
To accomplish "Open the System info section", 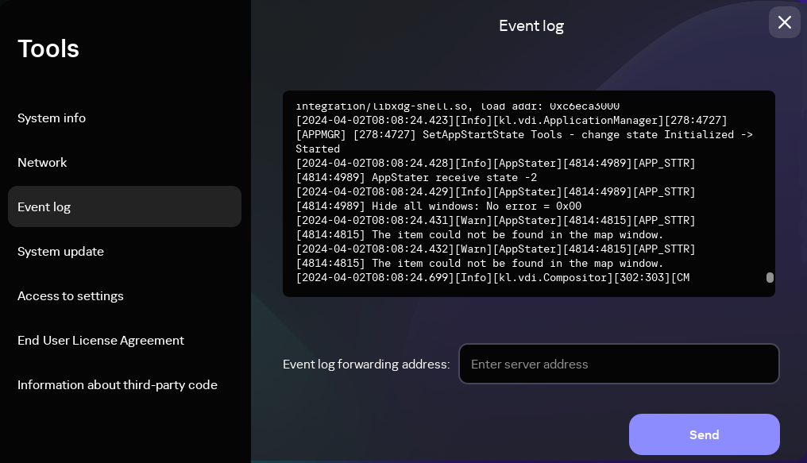I will click(51, 118).
